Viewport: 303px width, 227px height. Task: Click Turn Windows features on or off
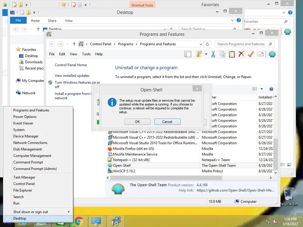click(77, 85)
